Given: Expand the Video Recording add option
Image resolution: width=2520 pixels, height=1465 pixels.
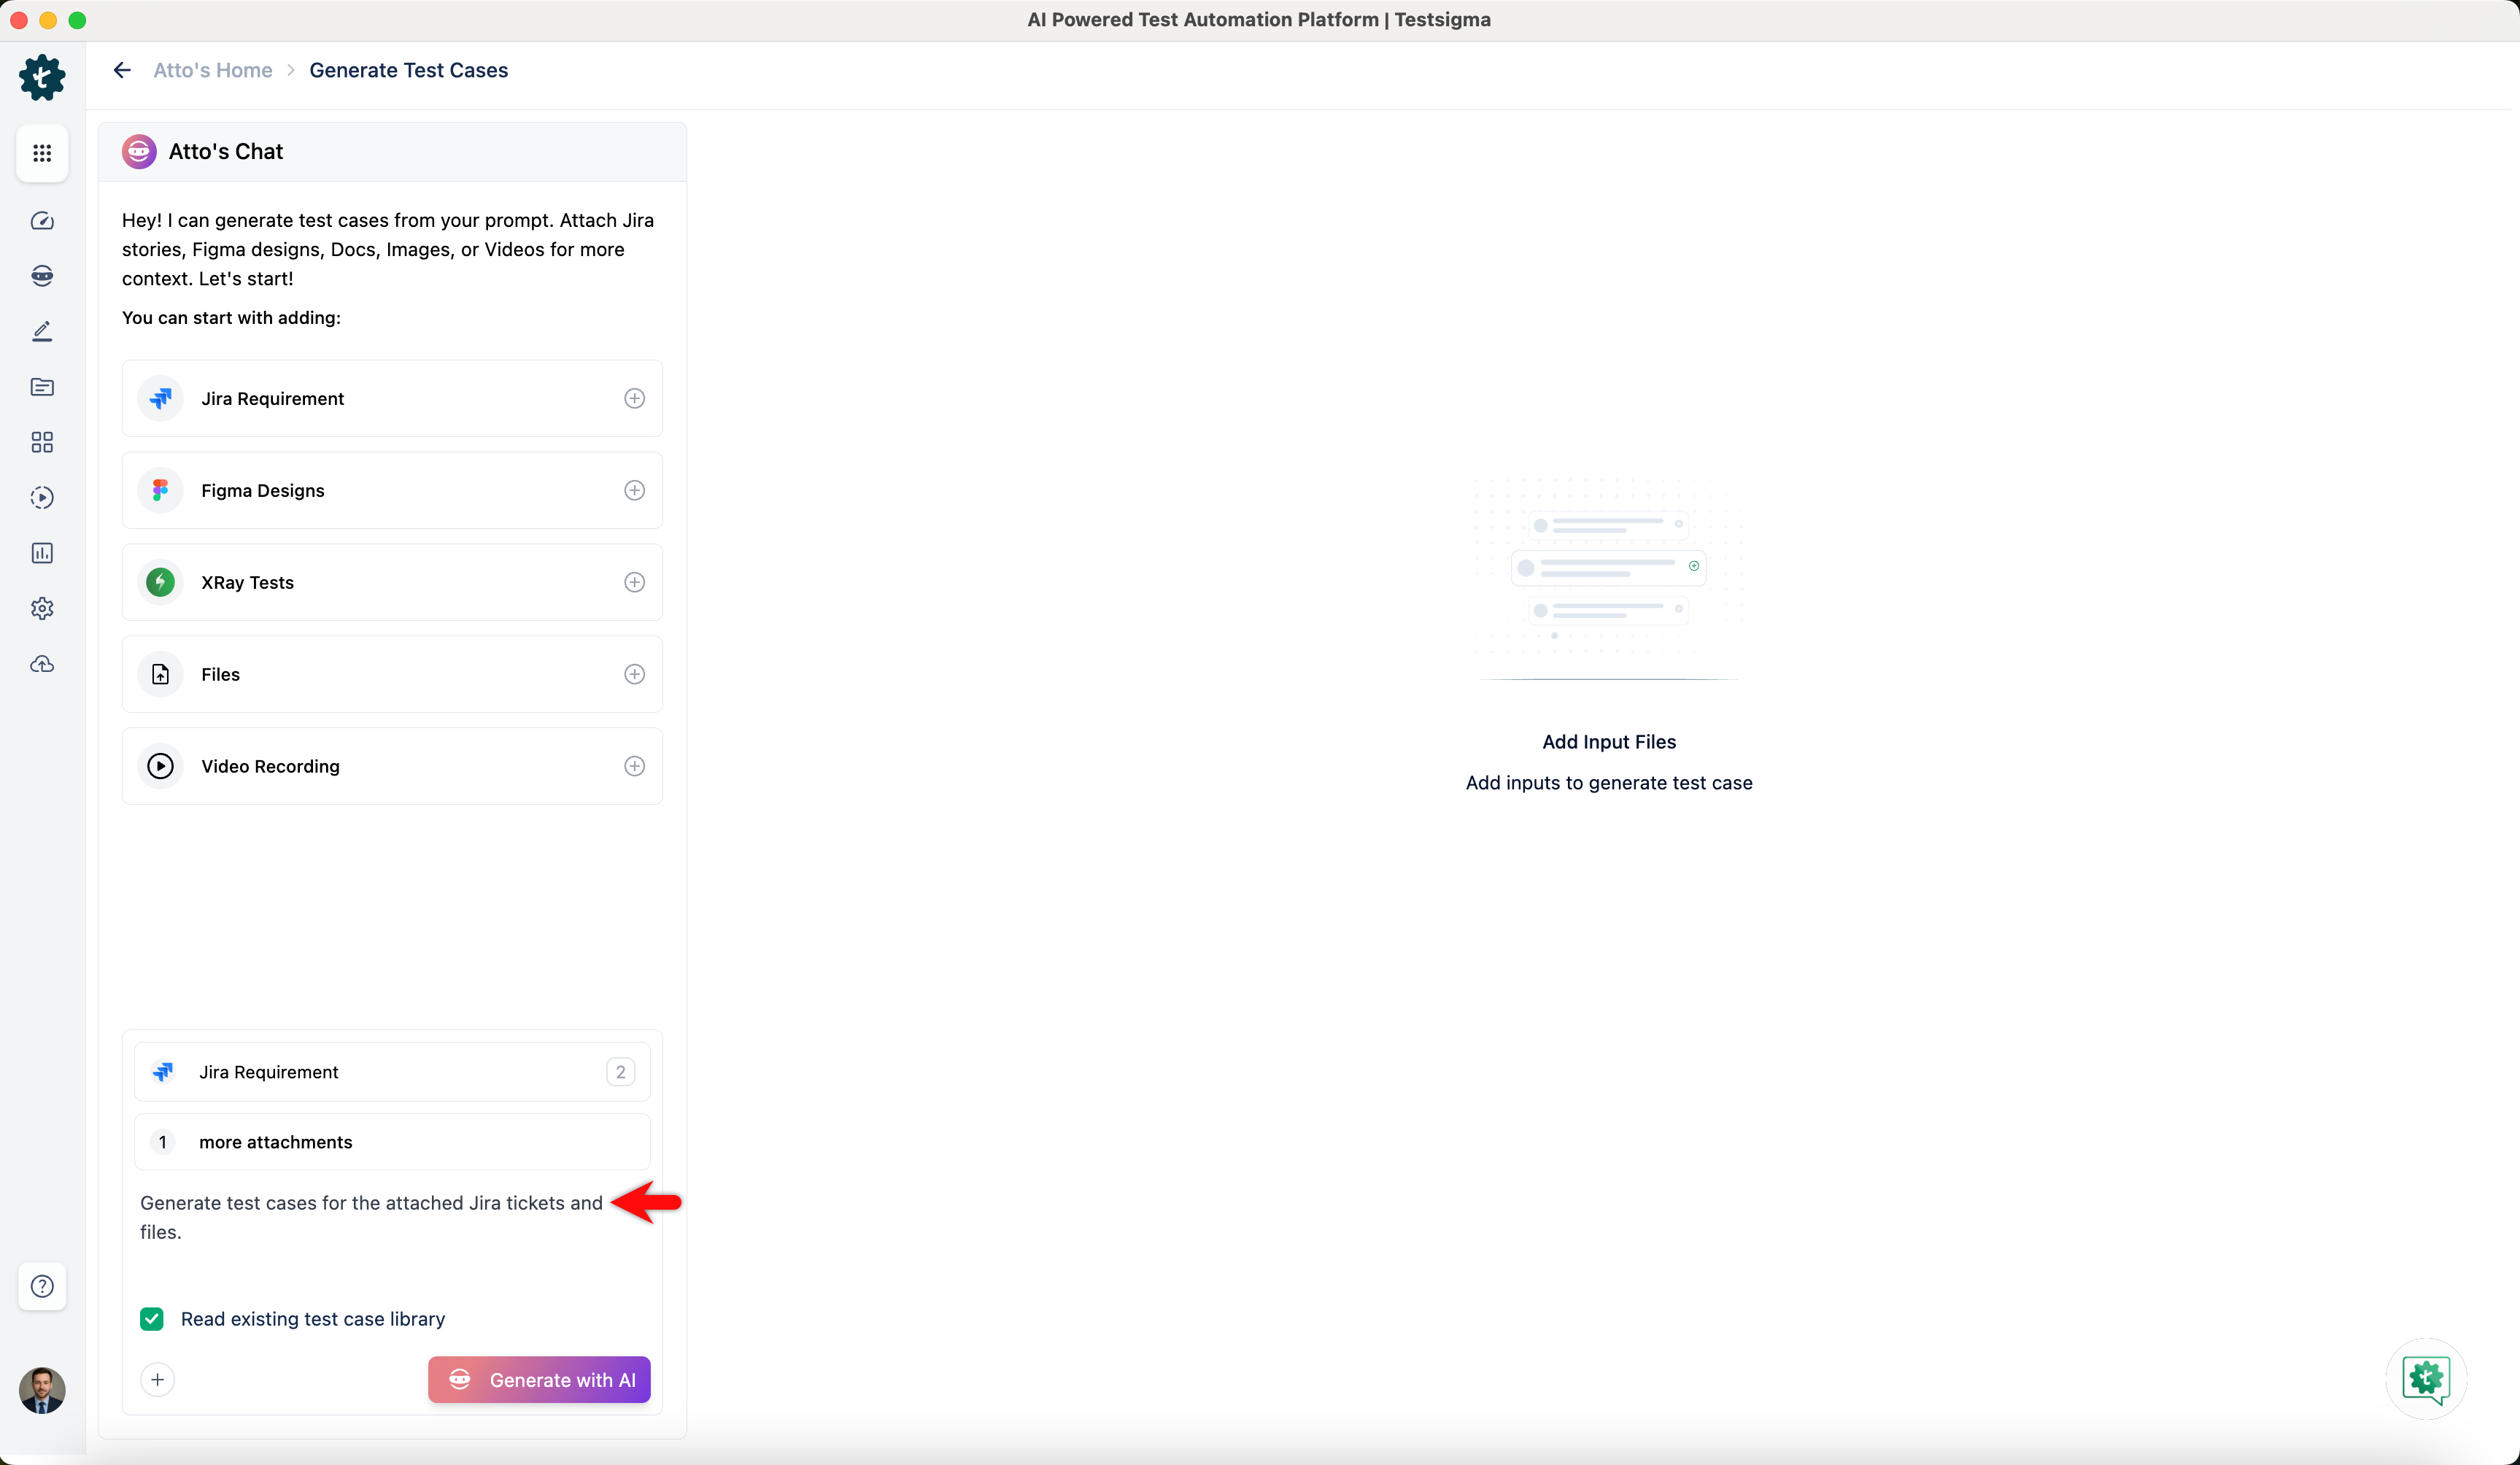Looking at the screenshot, I should click(x=634, y=766).
